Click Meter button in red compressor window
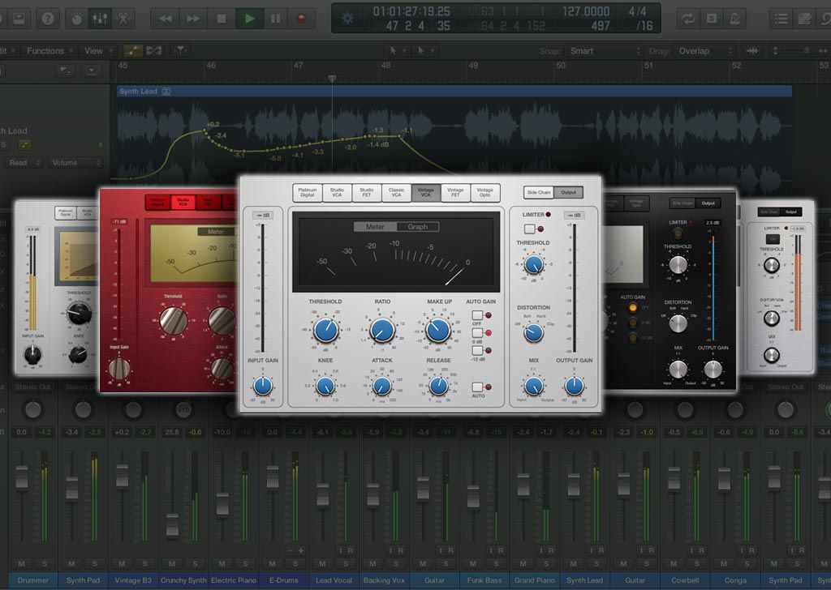Viewport: 831px width, 590px height. click(215, 232)
